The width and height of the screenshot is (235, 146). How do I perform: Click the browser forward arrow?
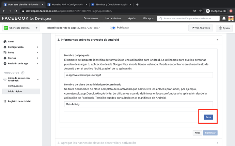pos(10,11)
